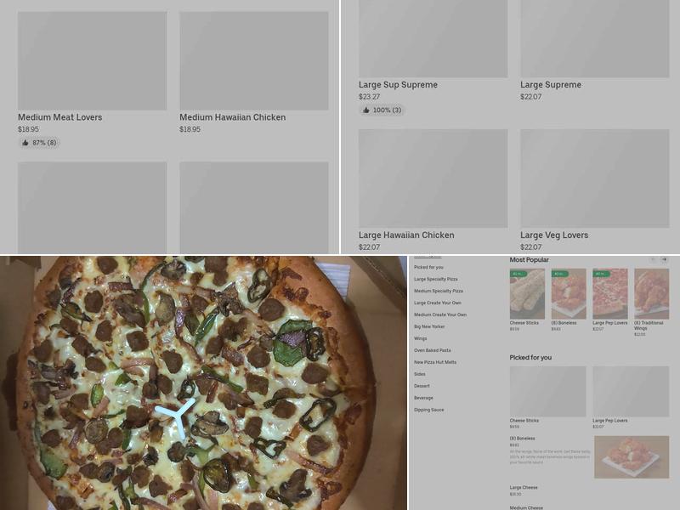Go to the Wings category
The image size is (680, 510).
tap(420, 338)
